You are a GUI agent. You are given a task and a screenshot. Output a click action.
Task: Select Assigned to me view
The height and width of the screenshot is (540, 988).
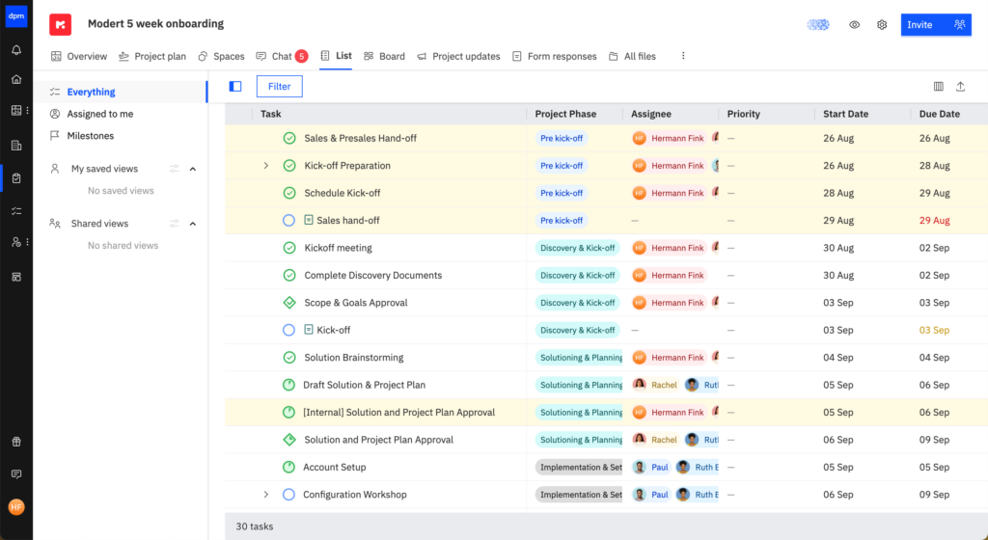pos(100,114)
